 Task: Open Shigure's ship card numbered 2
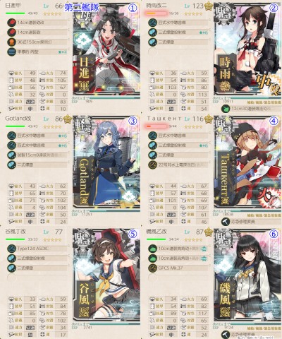(247, 50)
